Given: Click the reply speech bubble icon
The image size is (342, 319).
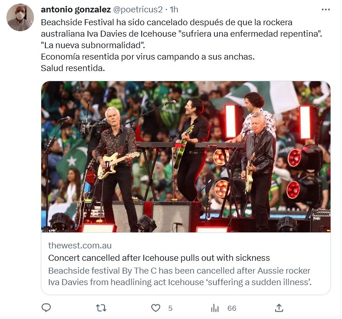Looking at the screenshot, I should click(46, 308).
